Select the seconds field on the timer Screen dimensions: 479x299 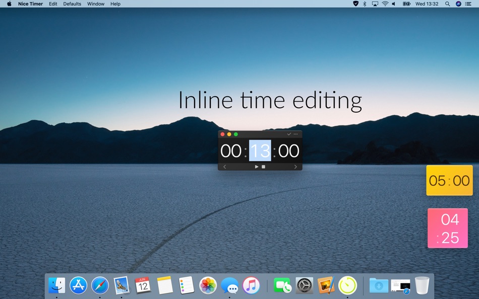click(x=289, y=151)
